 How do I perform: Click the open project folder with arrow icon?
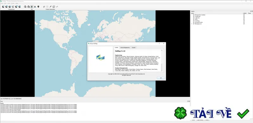coord(25,7)
